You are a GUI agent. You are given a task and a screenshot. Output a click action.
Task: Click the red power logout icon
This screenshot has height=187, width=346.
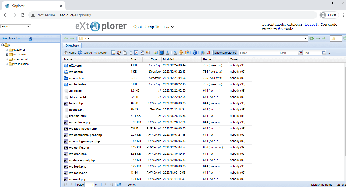(x=208, y=53)
